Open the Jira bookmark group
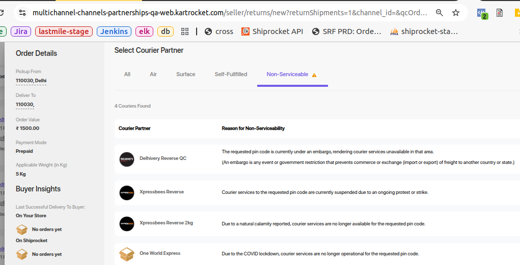 tap(21, 31)
